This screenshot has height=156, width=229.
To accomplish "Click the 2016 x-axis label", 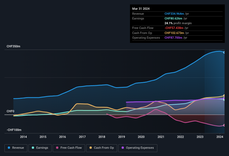I will point(62,137).
